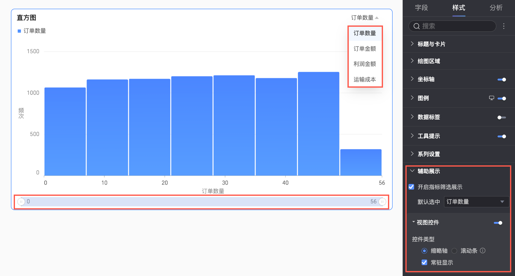Expand the 图例 section chevron
515x276 pixels.
pyautogui.click(x=412, y=98)
